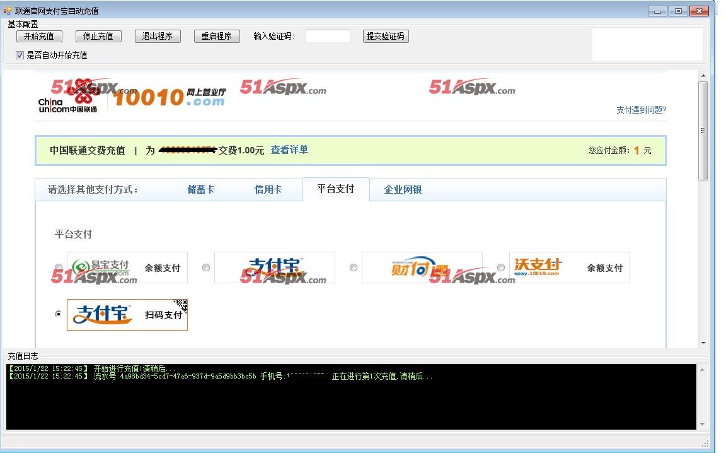This screenshot has height=453, width=726.
Task: Submit captcha with 提交验证码 button
Action: tap(386, 36)
